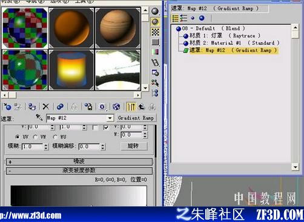Click sample slots scrollbar down arrow

(145, 88)
